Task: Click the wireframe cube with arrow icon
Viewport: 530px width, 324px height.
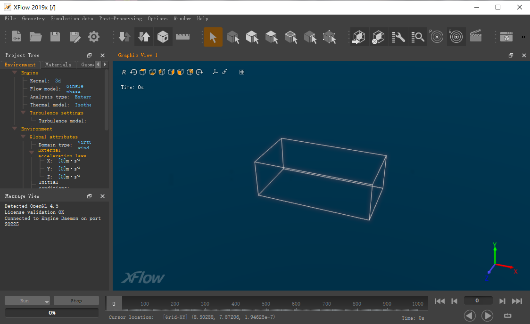Action: (x=359, y=37)
